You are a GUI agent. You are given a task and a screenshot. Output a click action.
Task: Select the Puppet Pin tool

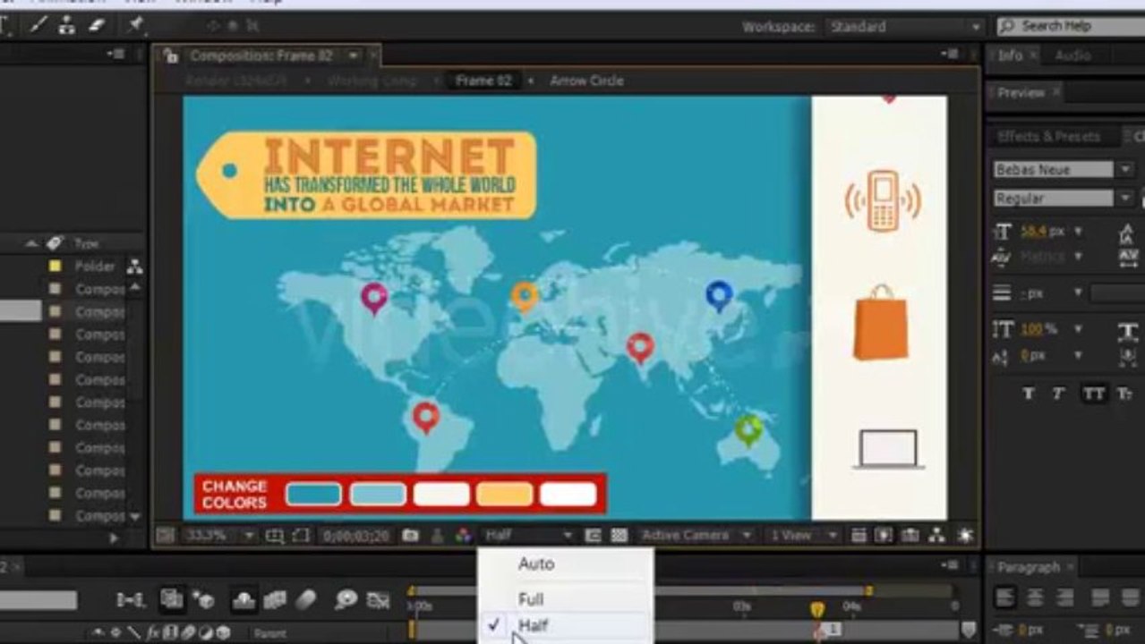click(x=135, y=25)
